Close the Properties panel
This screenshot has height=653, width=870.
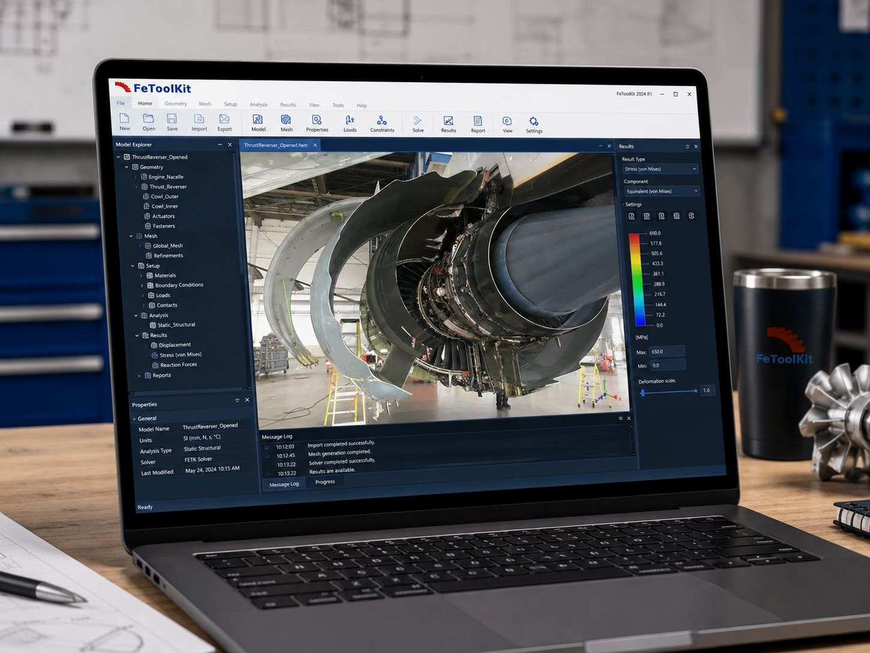click(x=247, y=400)
